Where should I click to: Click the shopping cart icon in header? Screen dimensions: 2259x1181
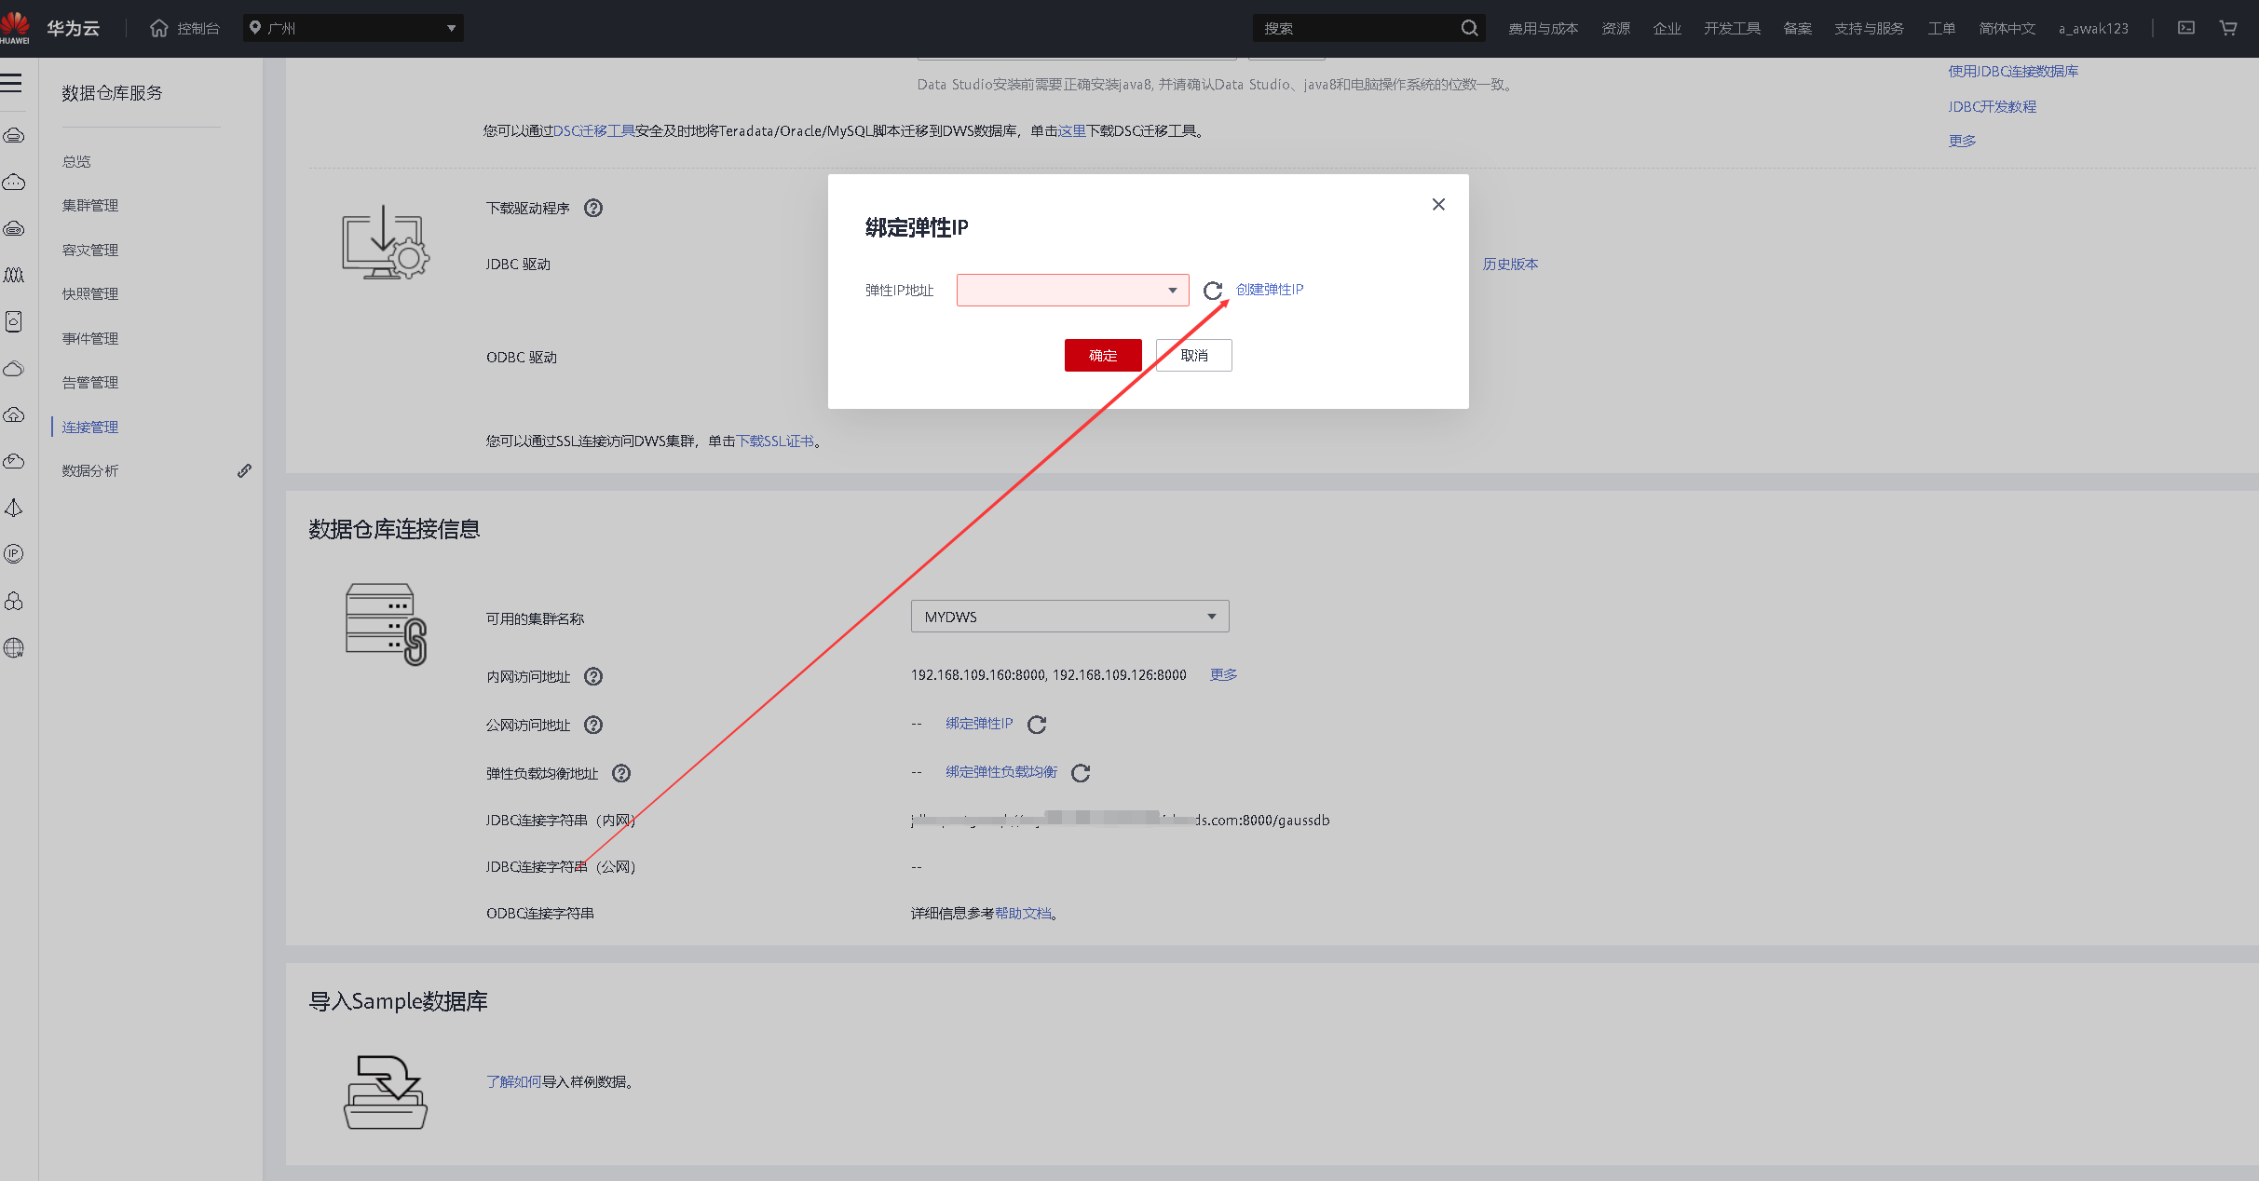2227,28
